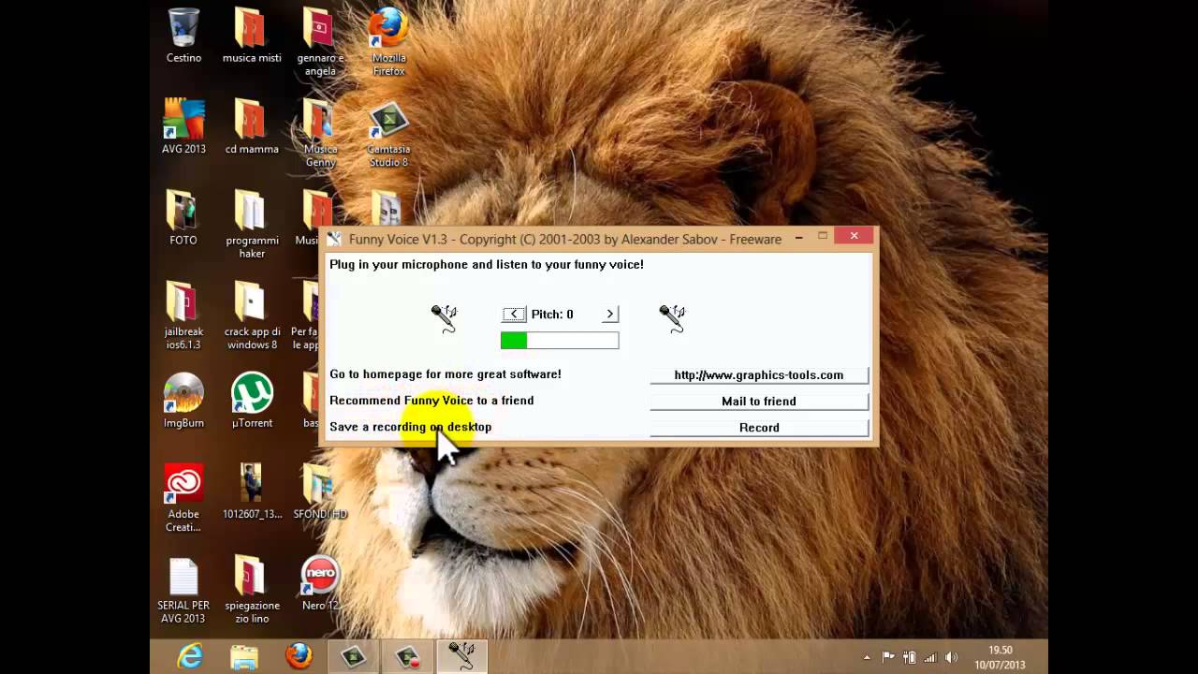1198x674 pixels.
Task: Click the battery power icon in tray
Action: coord(909,657)
